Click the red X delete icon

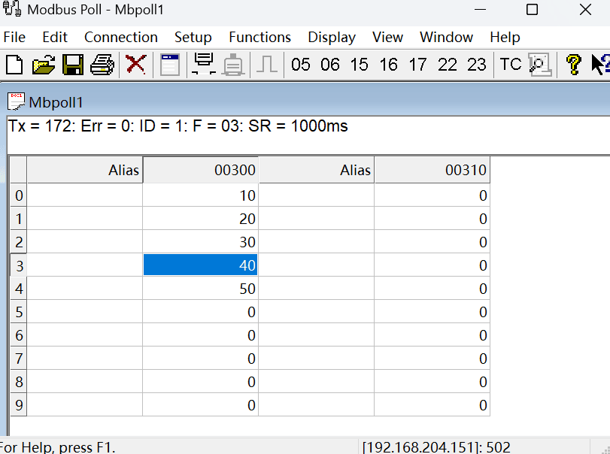[136, 65]
